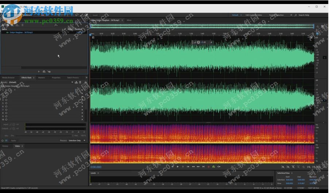Toggle Skip Selection in transport controls
The width and height of the screenshot is (329, 193).
pos(219,167)
